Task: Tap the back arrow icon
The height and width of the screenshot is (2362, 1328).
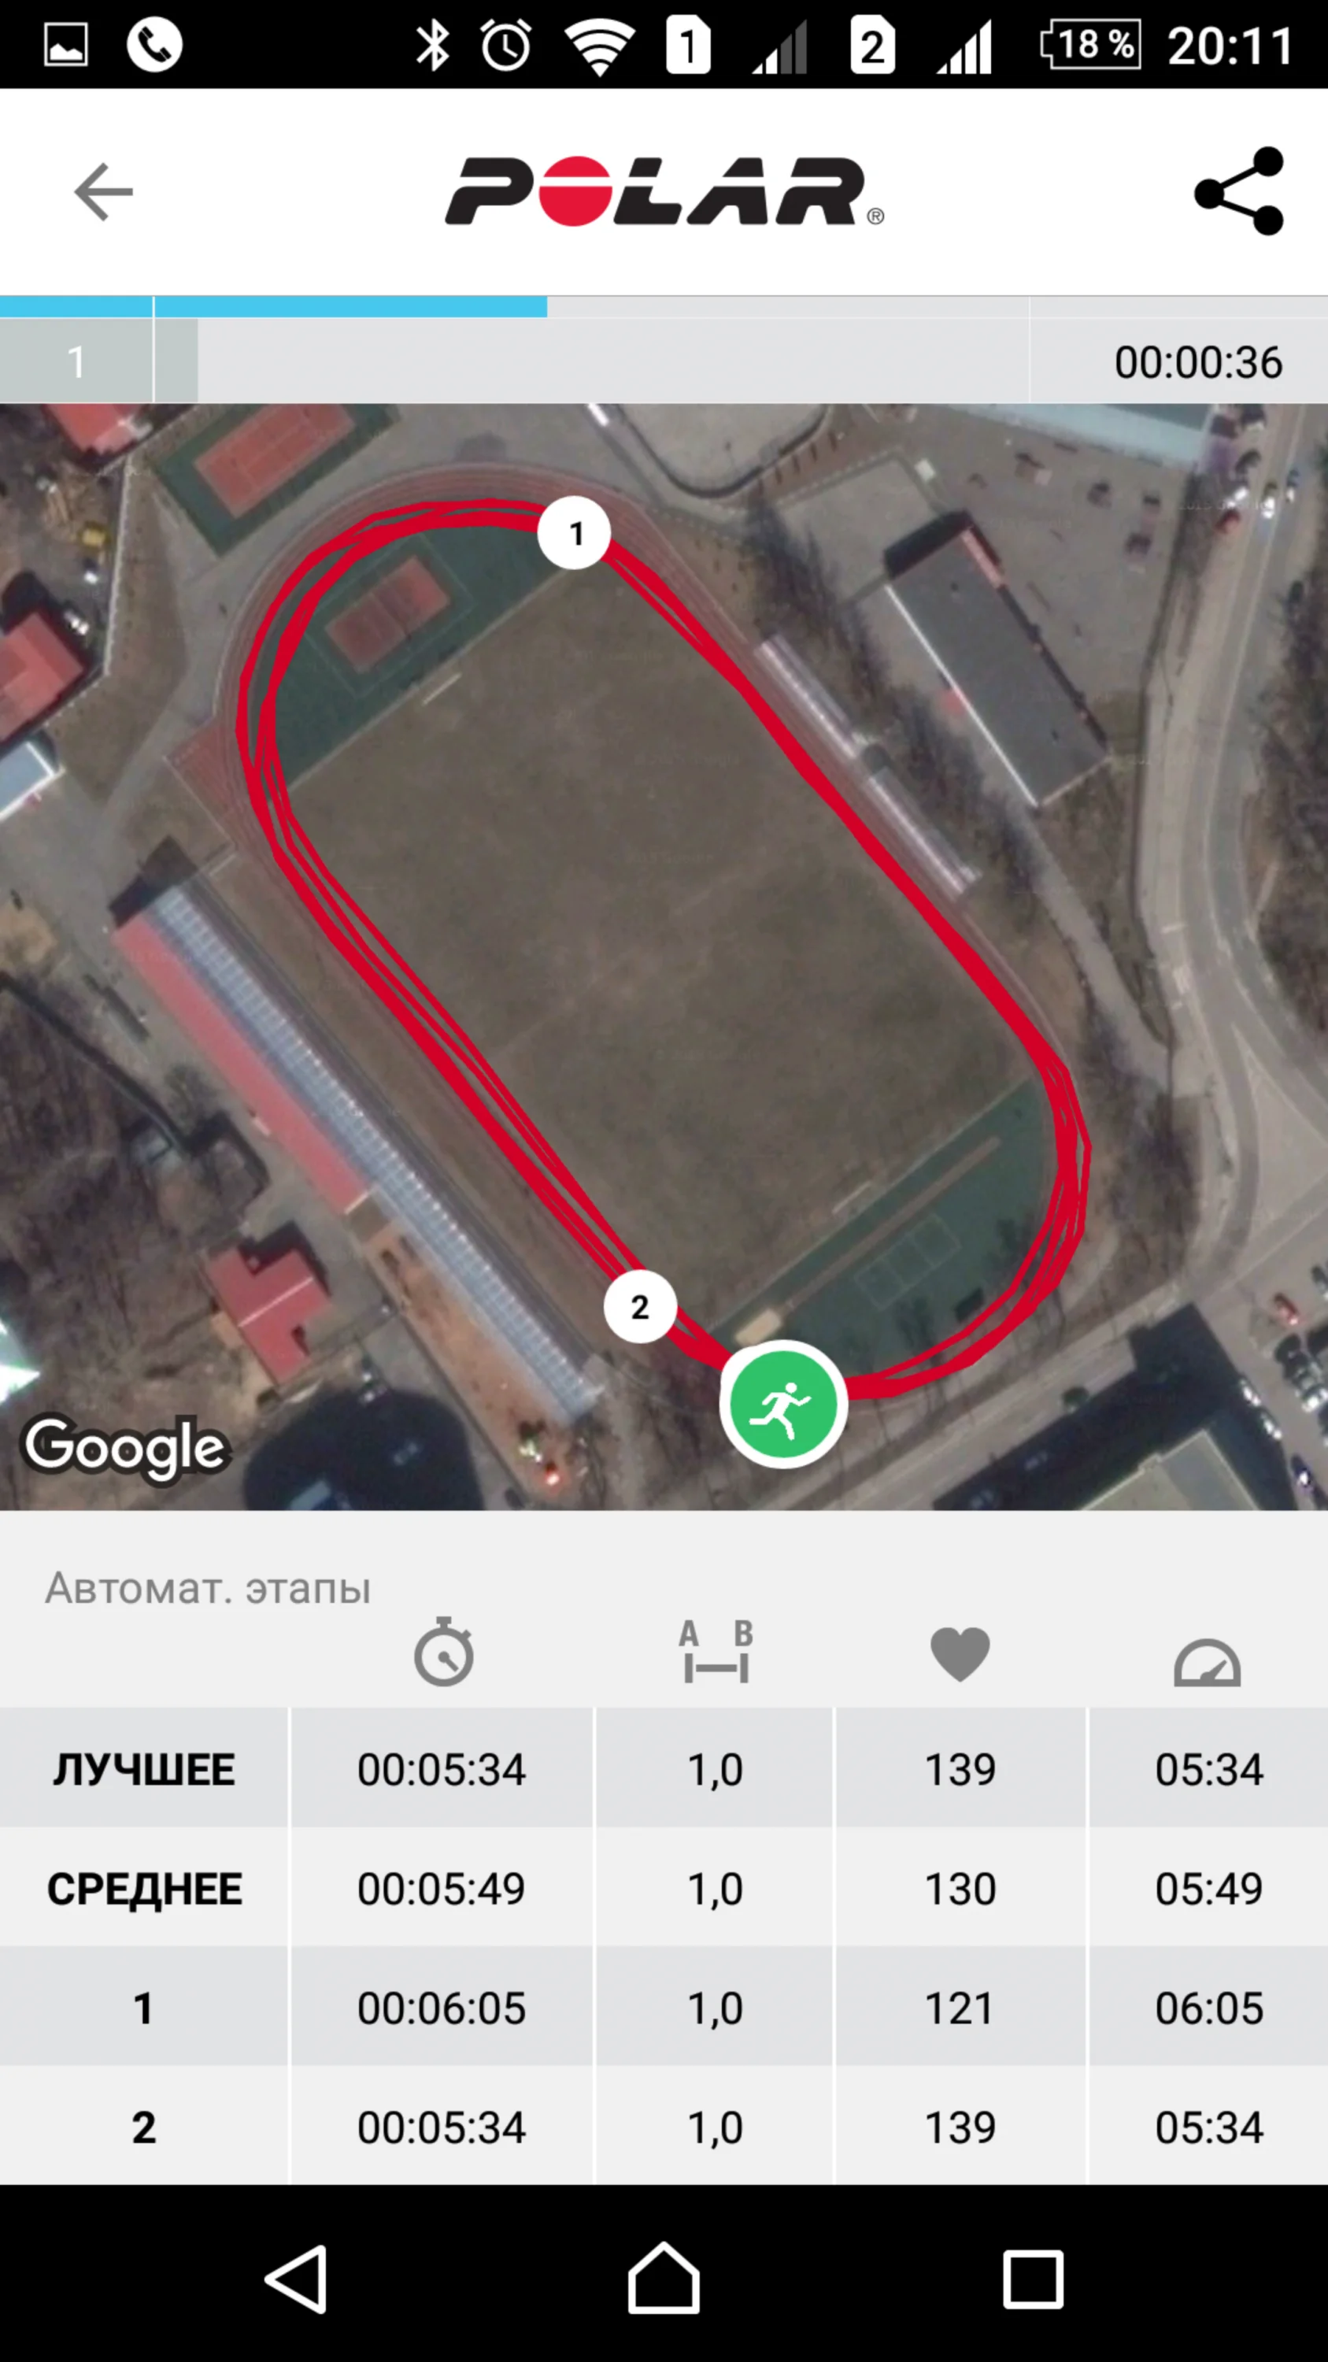Action: (x=104, y=191)
